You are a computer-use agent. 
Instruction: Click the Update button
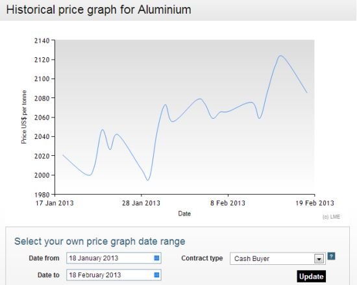[311, 277]
